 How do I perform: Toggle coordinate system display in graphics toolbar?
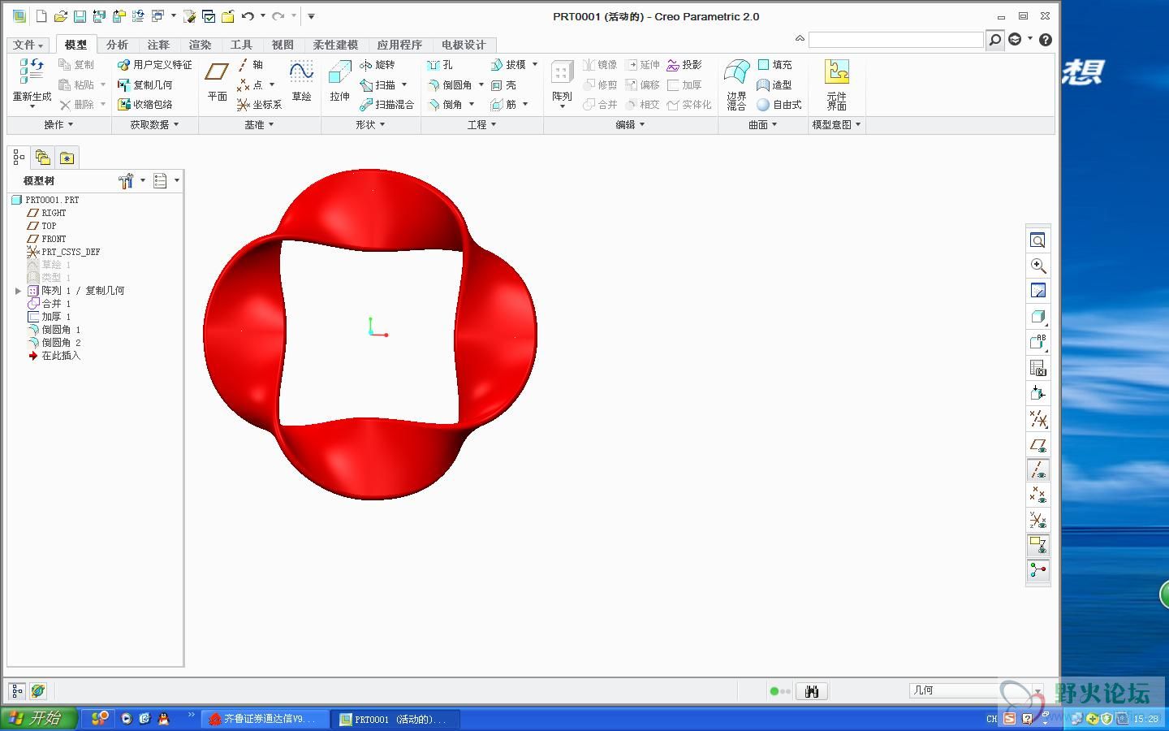pos(1037,520)
